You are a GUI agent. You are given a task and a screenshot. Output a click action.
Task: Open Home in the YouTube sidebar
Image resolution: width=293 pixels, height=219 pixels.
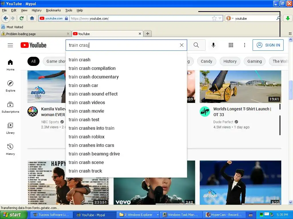[x=10, y=65]
